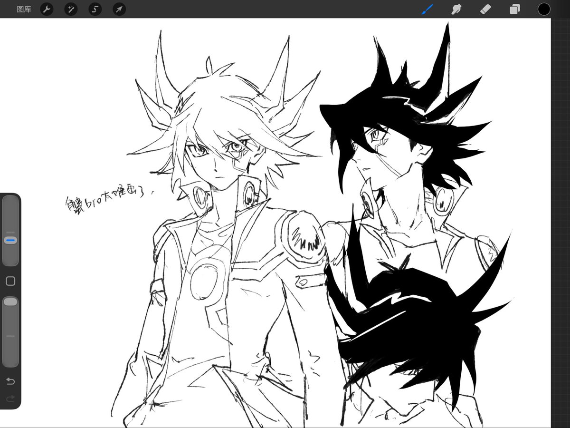Select the Brush tool
Image resolution: width=570 pixels, height=428 pixels.
(427, 9)
